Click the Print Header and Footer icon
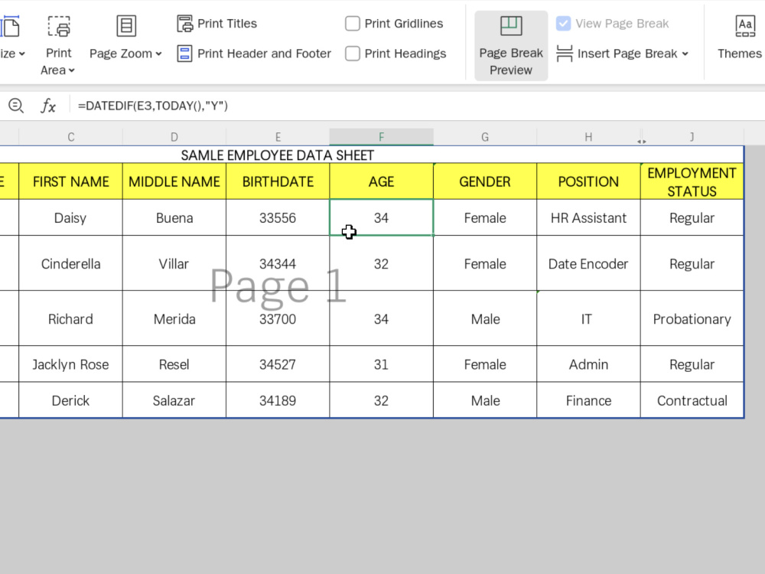Image resolution: width=765 pixels, height=574 pixels. coord(184,54)
